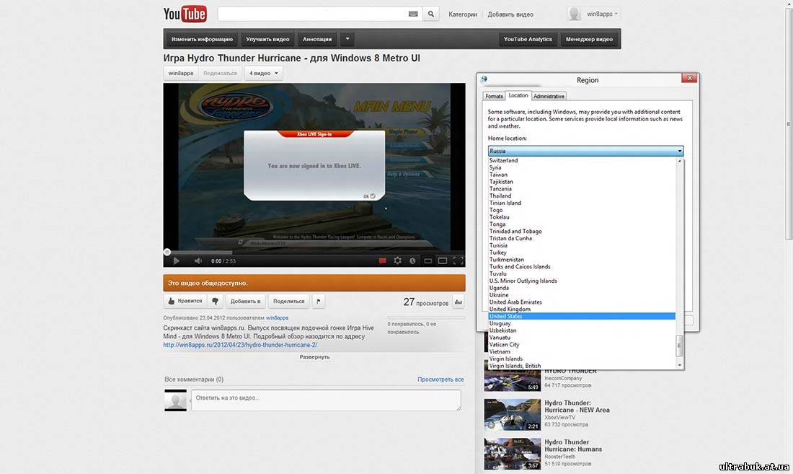Click the Home location combo box arrow
The image size is (793, 474).
680,151
